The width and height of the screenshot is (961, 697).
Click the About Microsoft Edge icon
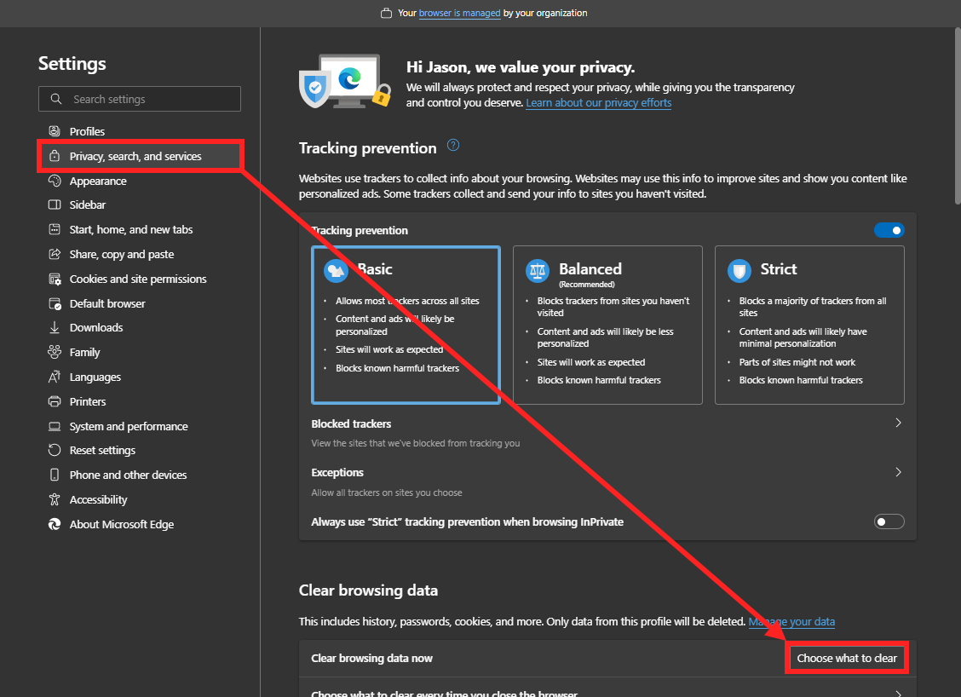click(53, 524)
